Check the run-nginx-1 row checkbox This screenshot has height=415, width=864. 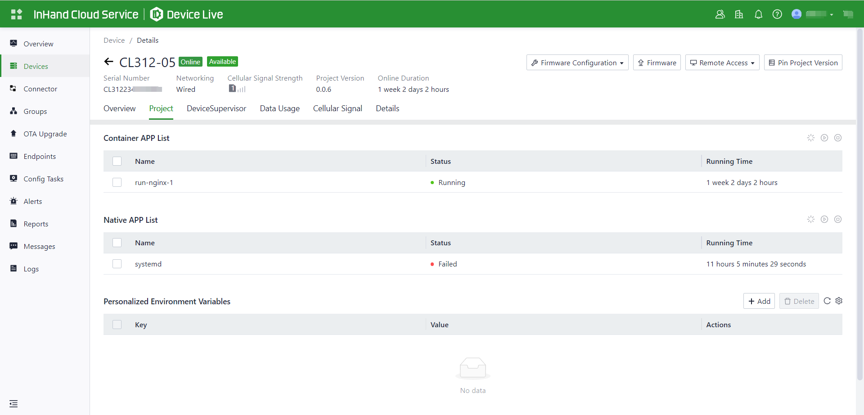(x=117, y=182)
